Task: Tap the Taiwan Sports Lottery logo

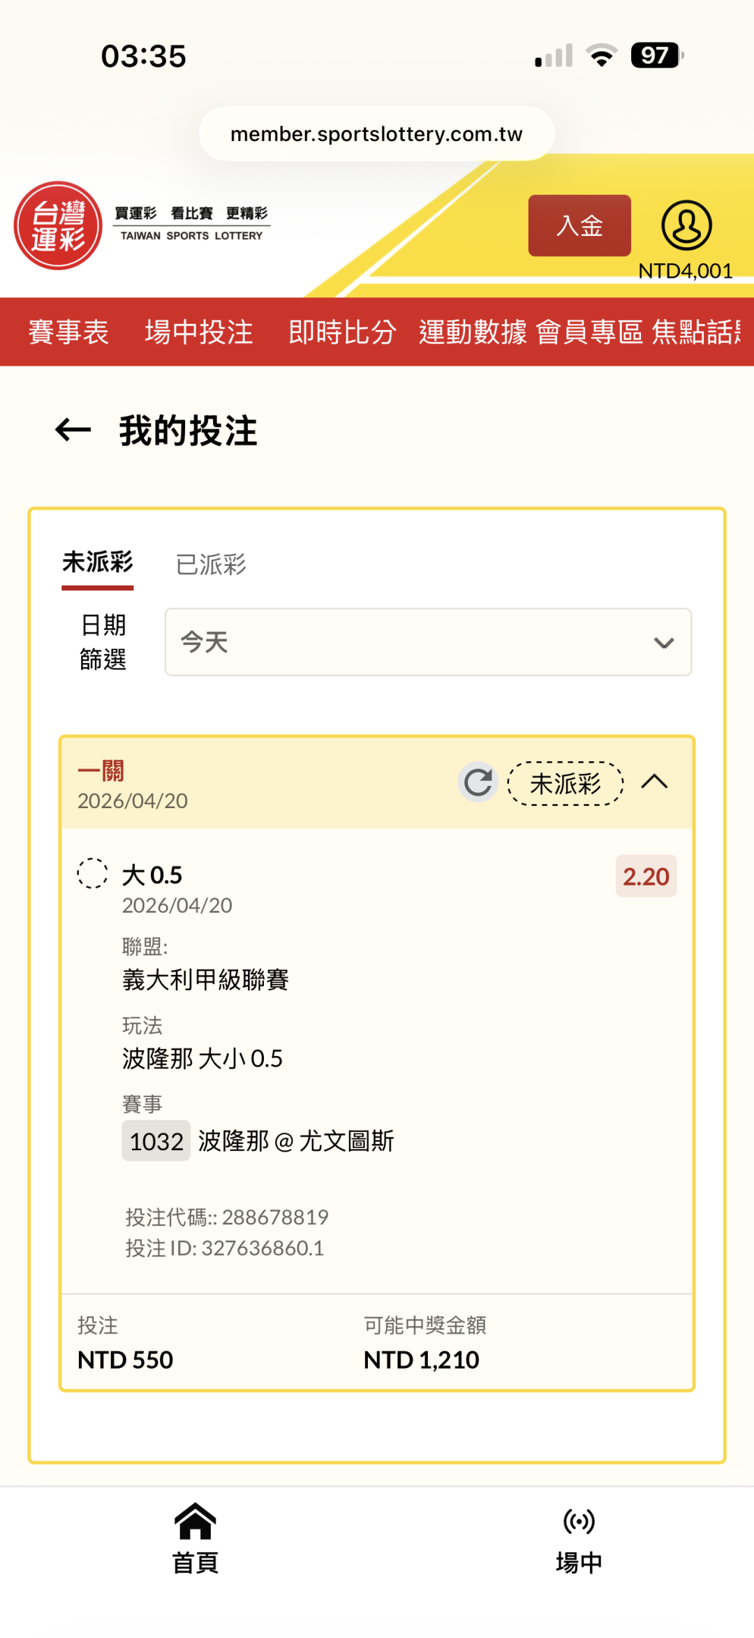Action: click(x=59, y=225)
